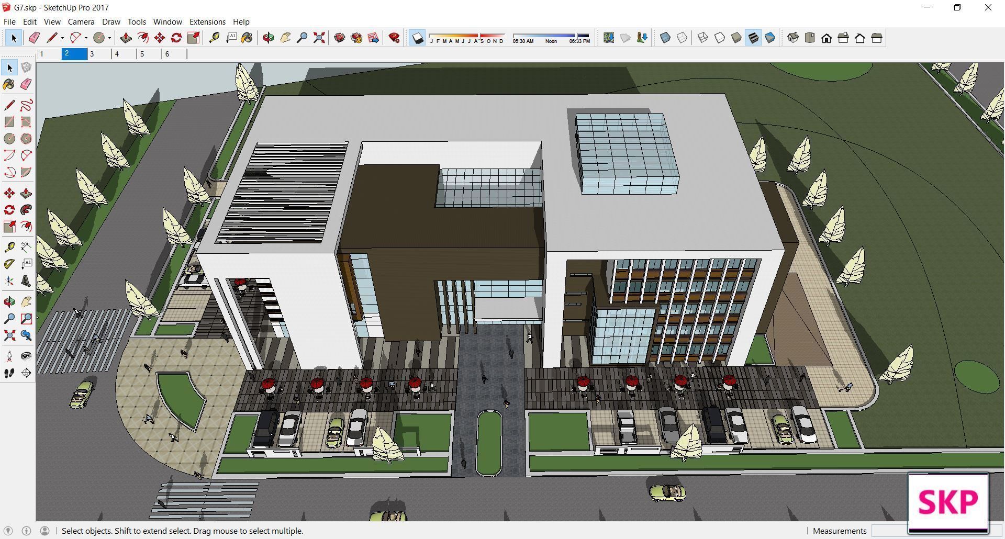Choose the Offset tool in top toolbar
1005x539 pixels.
coord(143,38)
